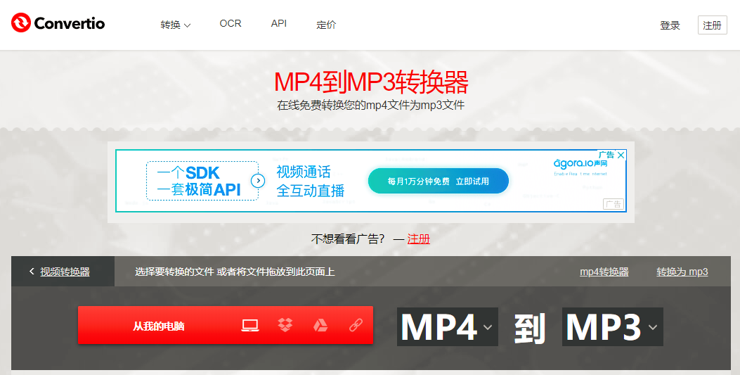Open the 转换 dropdown menu

175,25
